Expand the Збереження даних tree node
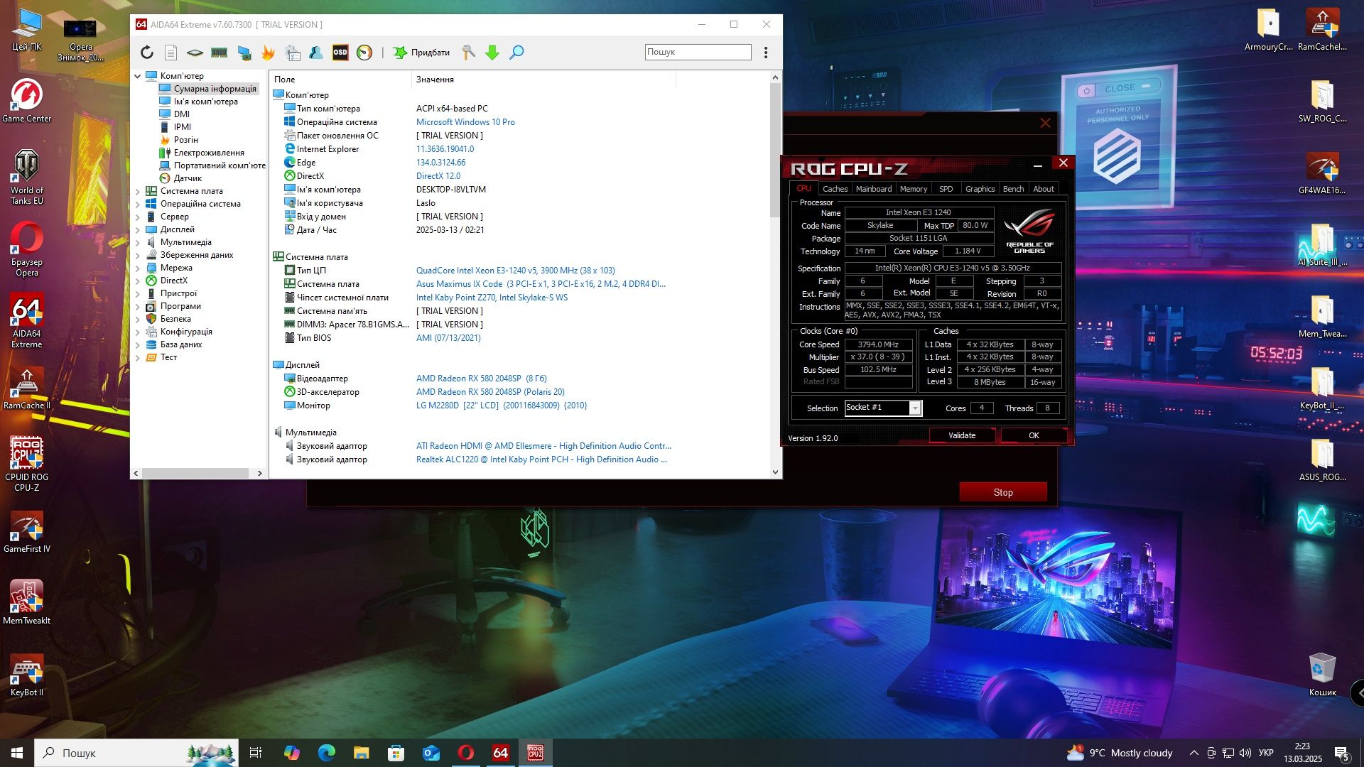Image resolution: width=1364 pixels, height=767 pixels. [138, 255]
